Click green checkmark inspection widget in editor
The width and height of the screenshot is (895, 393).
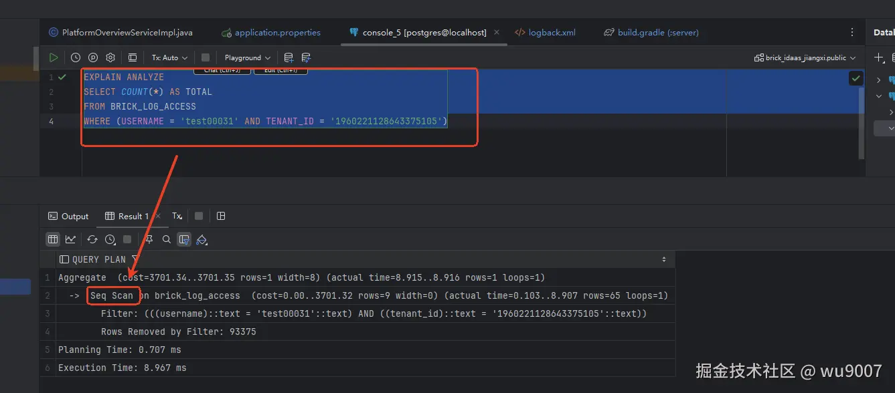[856, 78]
